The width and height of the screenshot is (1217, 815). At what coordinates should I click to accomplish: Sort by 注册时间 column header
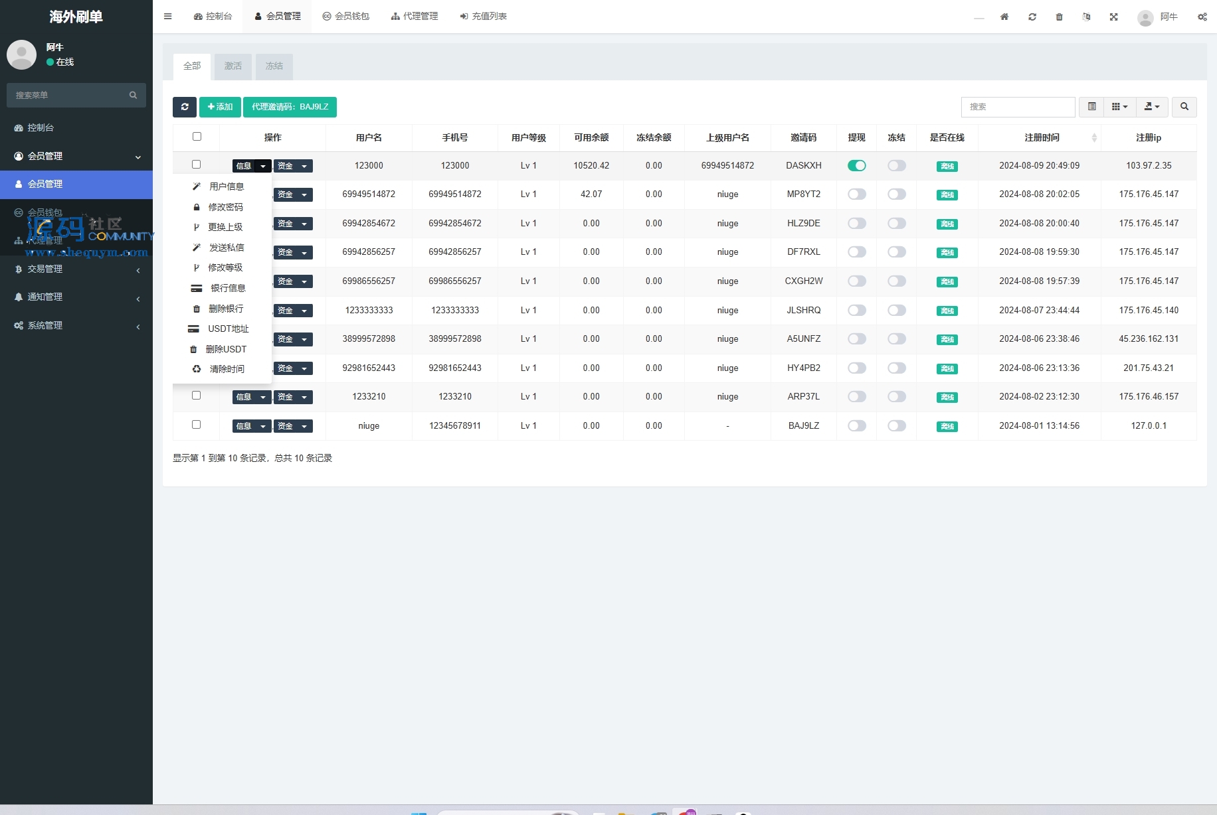coord(1041,137)
